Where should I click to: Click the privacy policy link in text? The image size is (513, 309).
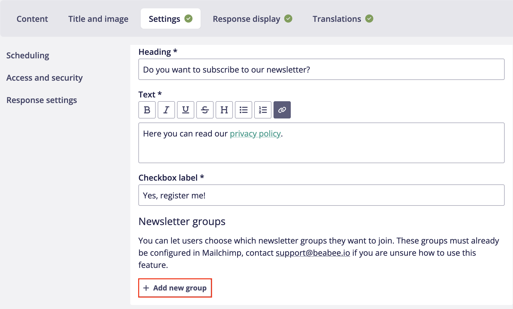(x=255, y=133)
